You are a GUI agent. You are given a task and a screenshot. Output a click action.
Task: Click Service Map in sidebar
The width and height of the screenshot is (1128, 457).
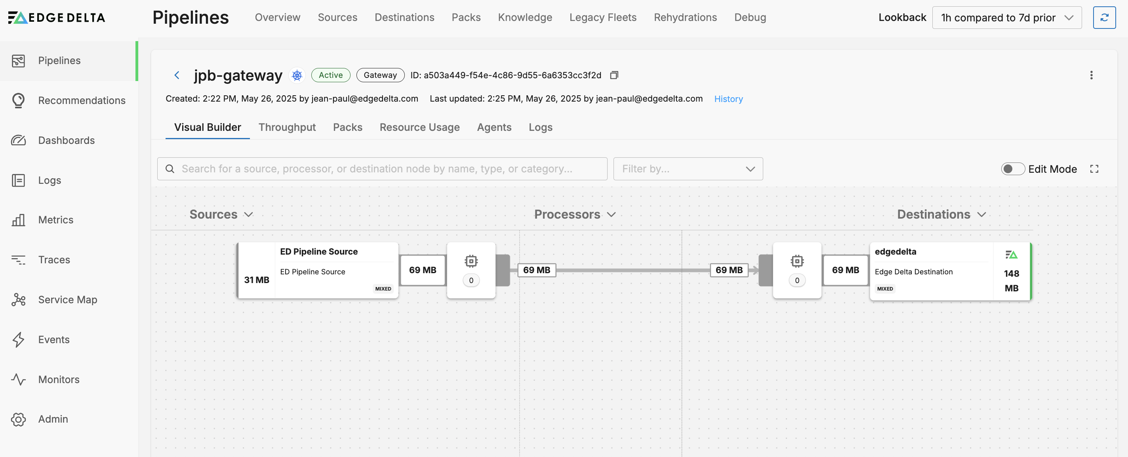pos(68,300)
